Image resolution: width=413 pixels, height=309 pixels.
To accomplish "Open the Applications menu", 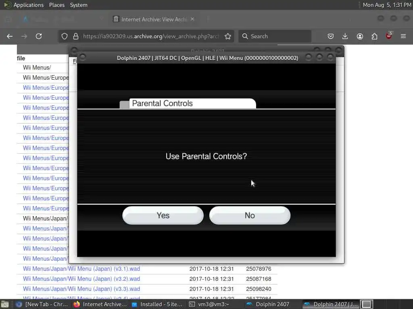I will tap(29, 5).
